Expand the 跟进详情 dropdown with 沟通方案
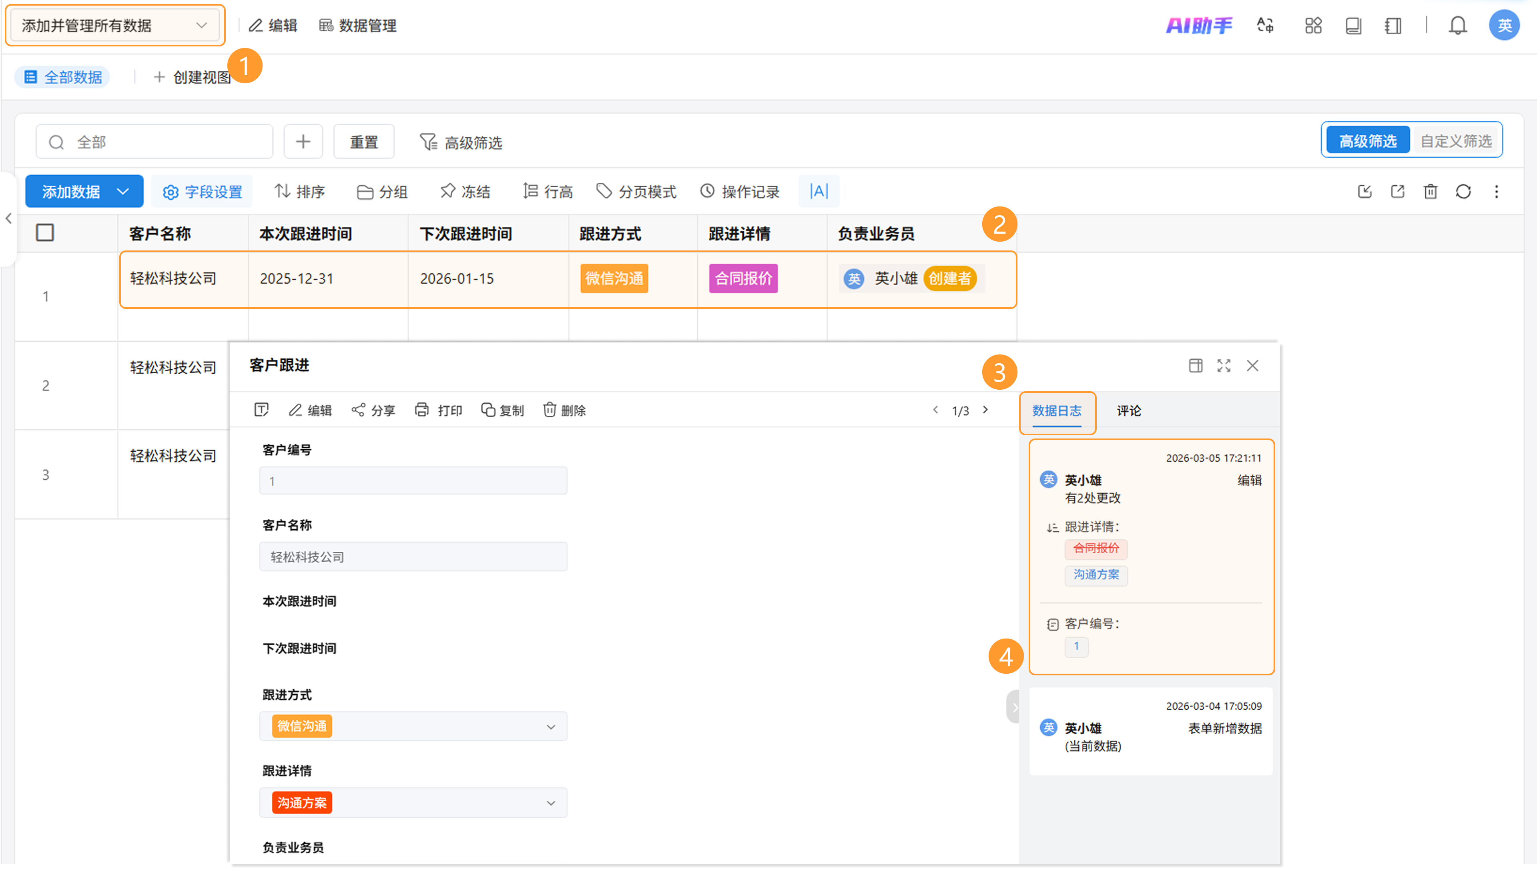 [x=413, y=803]
